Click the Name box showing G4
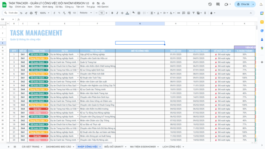This screenshot has height=149, width=265. (x=6, y=19)
